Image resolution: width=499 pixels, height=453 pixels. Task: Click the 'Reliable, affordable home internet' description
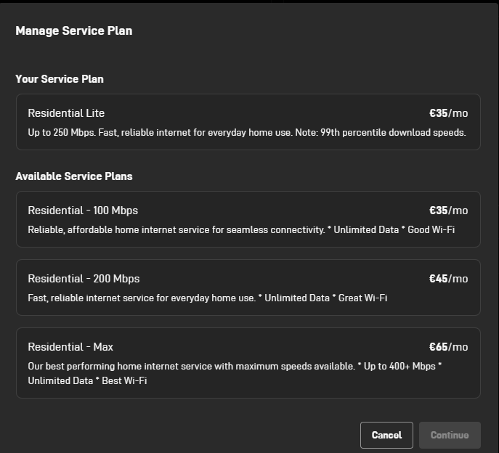click(x=241, y=229)
